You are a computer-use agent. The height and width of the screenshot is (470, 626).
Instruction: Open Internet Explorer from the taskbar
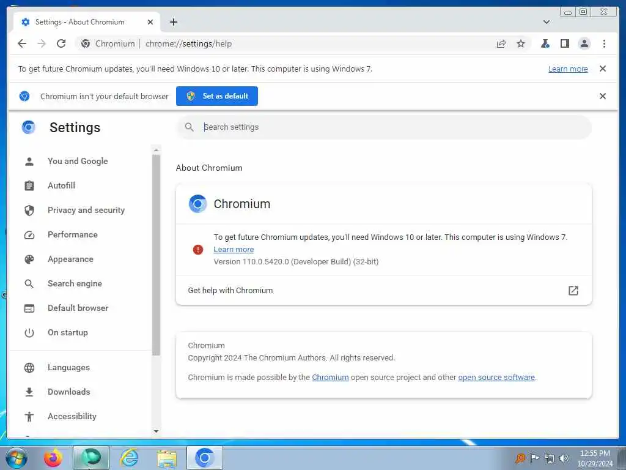tap(130, 458)
